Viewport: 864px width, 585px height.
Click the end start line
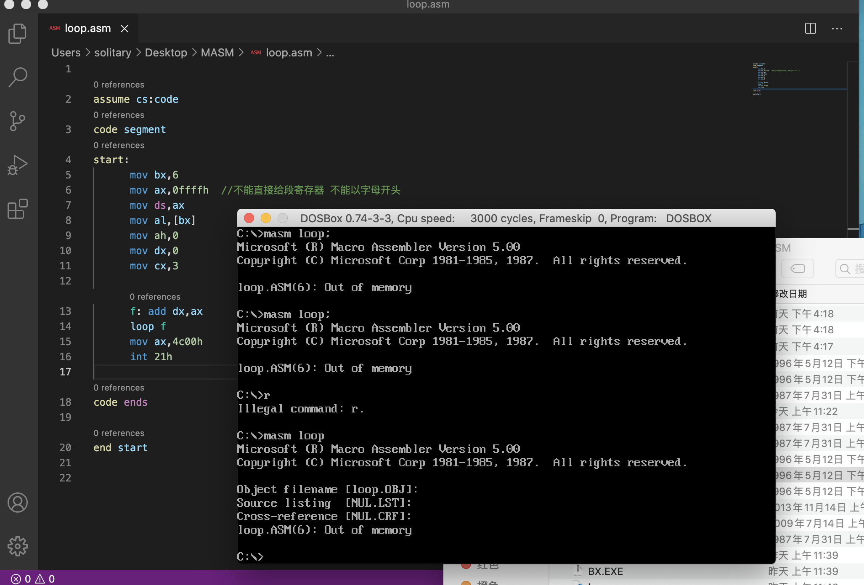tap(120, 448)
